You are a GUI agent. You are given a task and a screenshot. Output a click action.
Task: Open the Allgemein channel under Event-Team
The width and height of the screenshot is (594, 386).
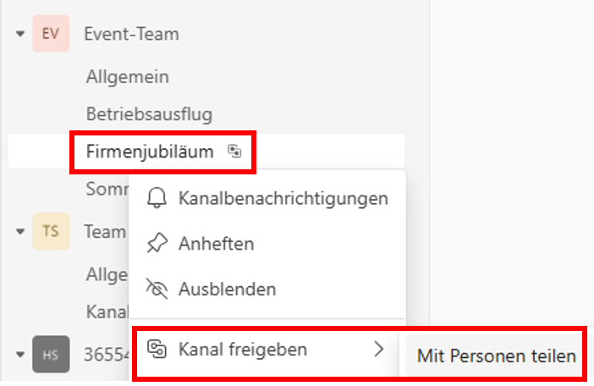coord(128,77)
